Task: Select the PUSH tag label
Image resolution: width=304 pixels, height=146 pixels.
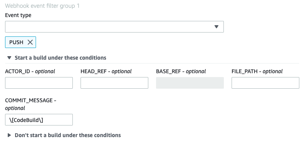Action: (x=16, y=42)
